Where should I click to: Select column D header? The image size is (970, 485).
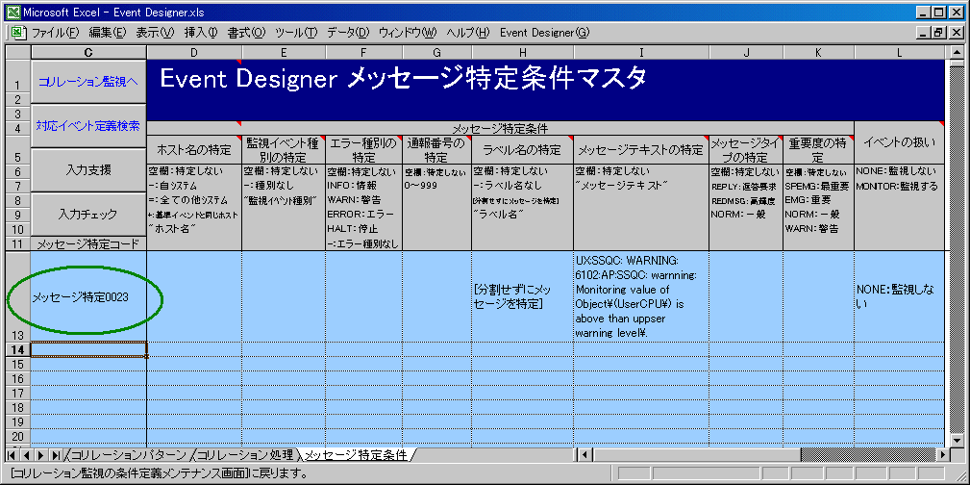194,53
